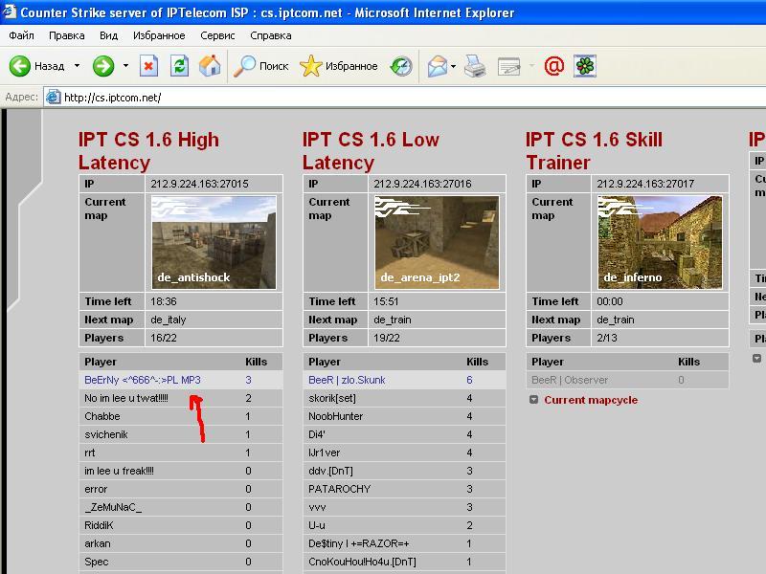The width and height of the screenshot is (766, 574).
Task: Click player error in High Latency list
Action: (x=96, y=489)
